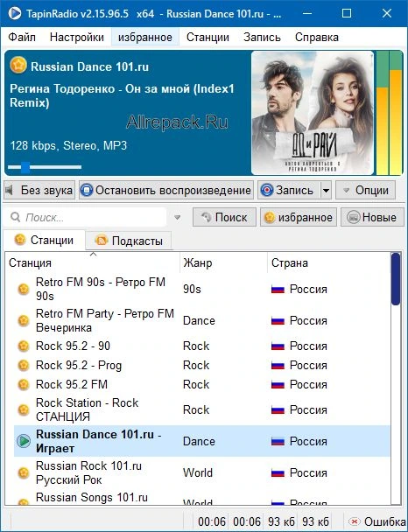Expand the search filter dropdown arrow

point(177,218)
